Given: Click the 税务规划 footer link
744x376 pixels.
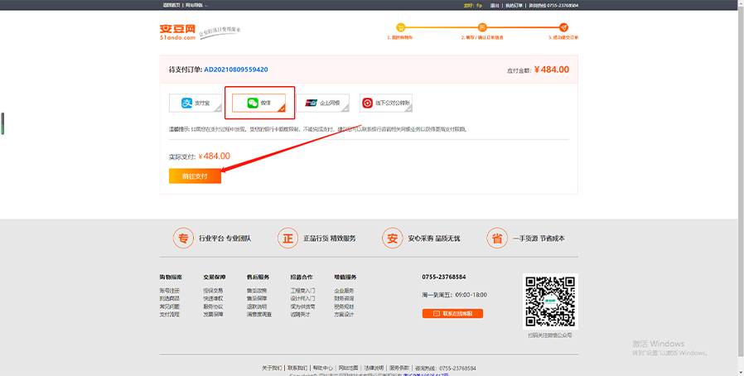Looking at the screenshot, I should [x=344, y=306].
